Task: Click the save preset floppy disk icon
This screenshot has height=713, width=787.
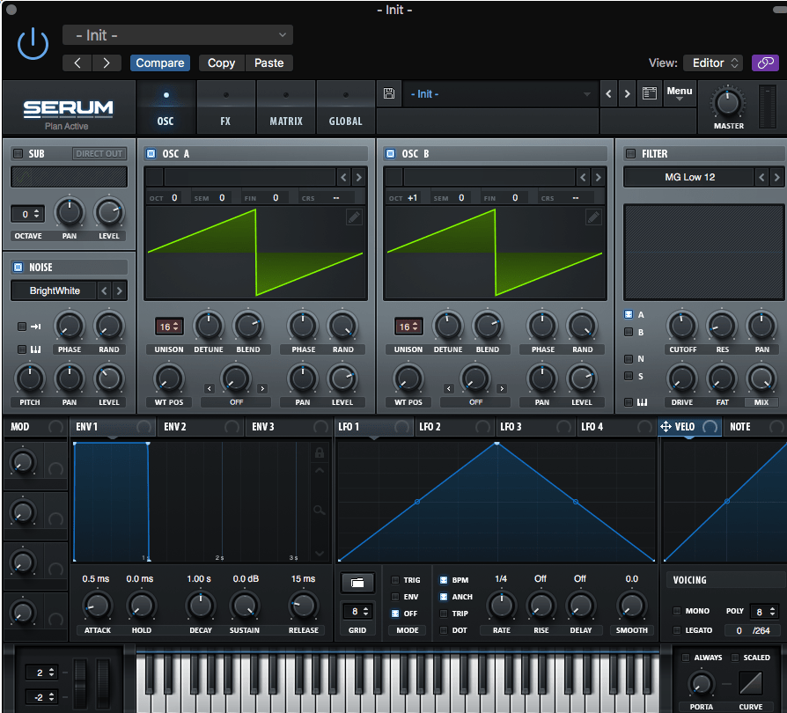Action: 390,93
